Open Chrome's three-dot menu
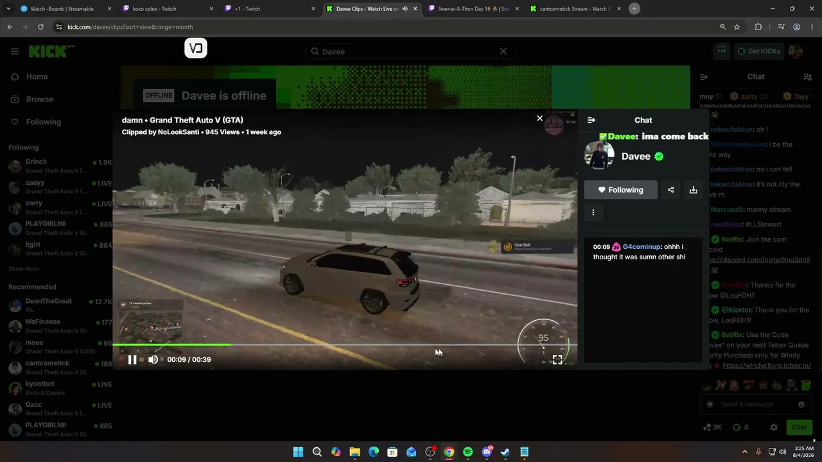 (x=812, y=27)
